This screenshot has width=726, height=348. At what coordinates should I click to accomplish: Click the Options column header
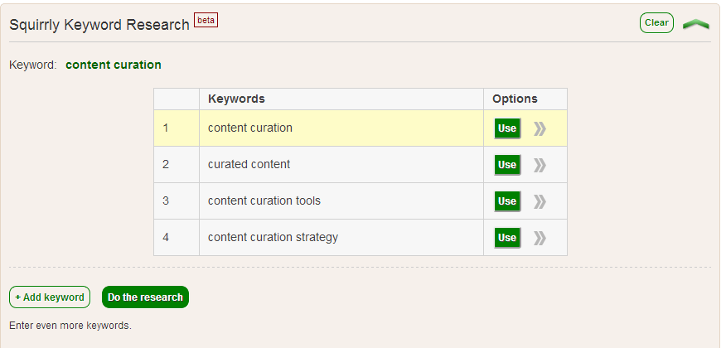[x=515, y=99]
